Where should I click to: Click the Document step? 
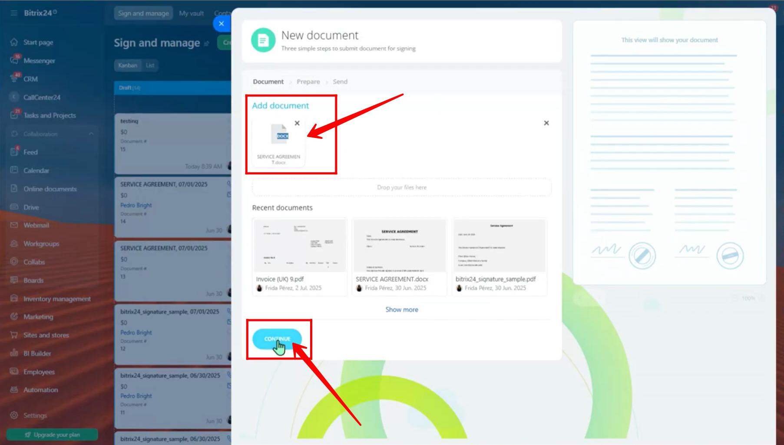click(268, 82)
